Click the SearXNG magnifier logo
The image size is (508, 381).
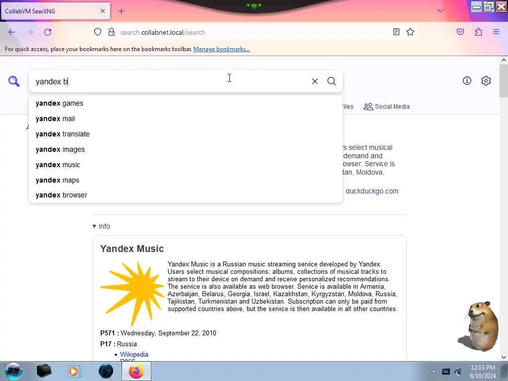(x=14, y=81)
